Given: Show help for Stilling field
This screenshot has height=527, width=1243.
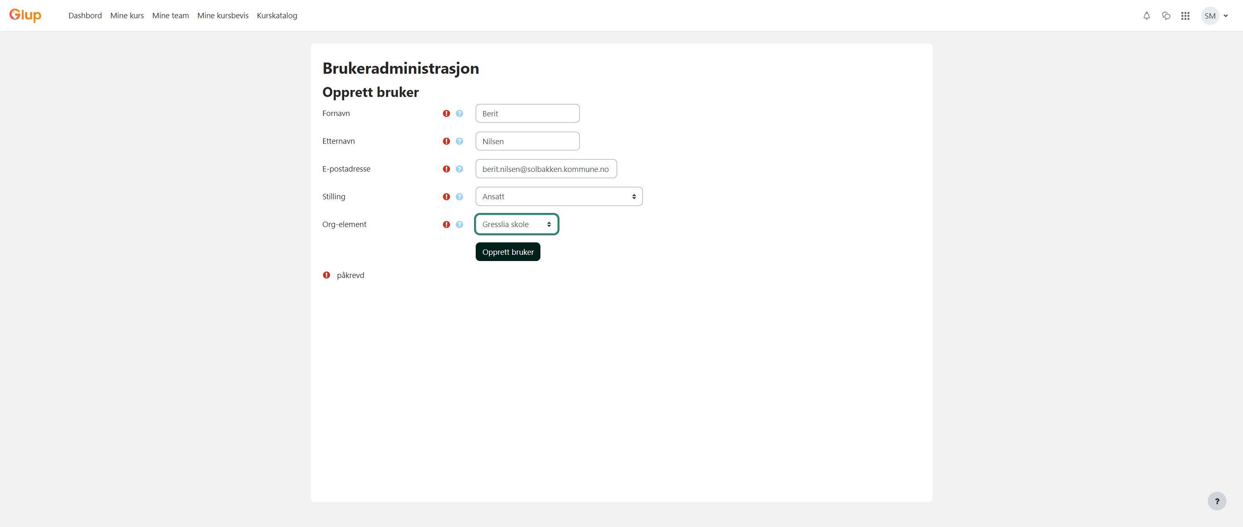Looking at the screenshot, I should [x=460, y=197].
